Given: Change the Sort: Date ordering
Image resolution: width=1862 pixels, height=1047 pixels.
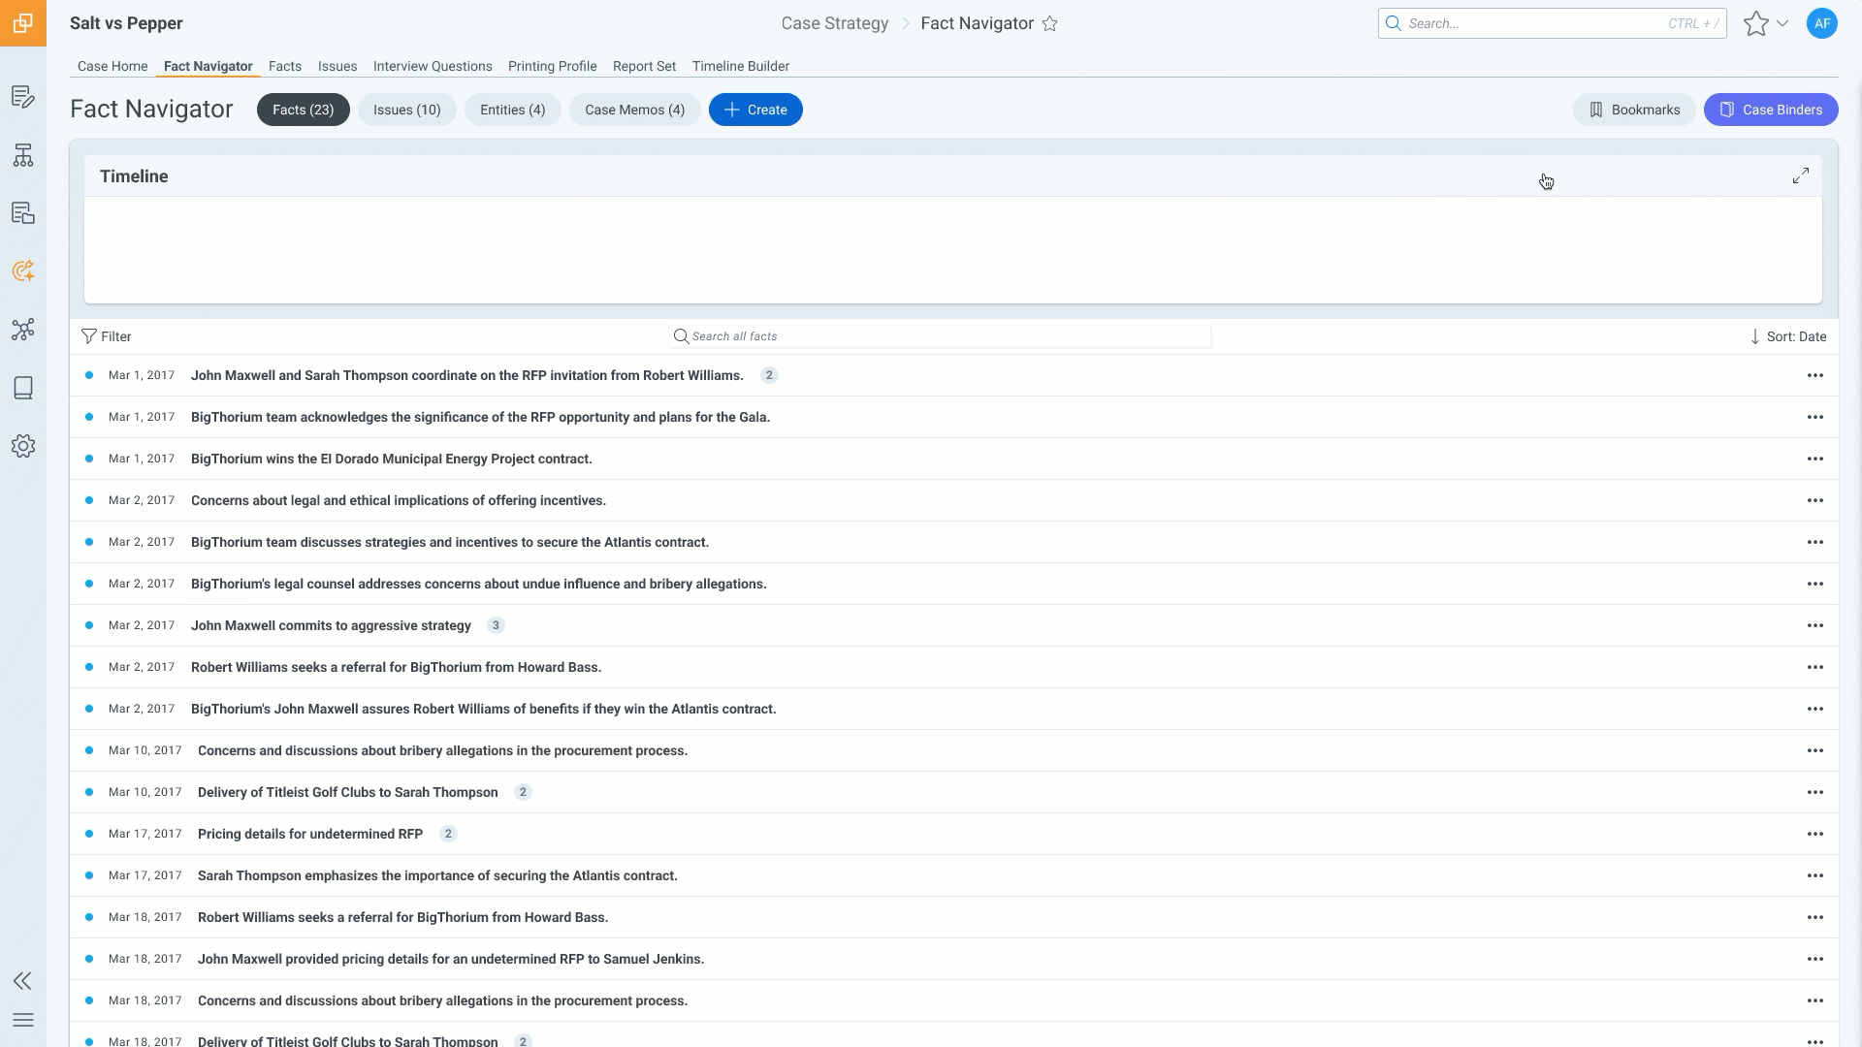Looking at the screenshot, I should pos(1788,336).
